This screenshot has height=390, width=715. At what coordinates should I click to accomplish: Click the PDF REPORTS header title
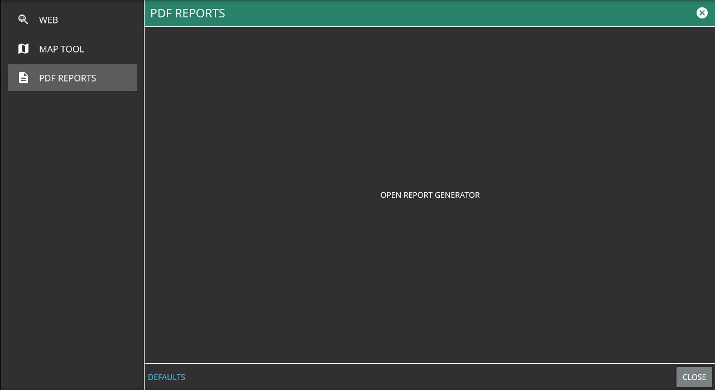tap(188, 13)
